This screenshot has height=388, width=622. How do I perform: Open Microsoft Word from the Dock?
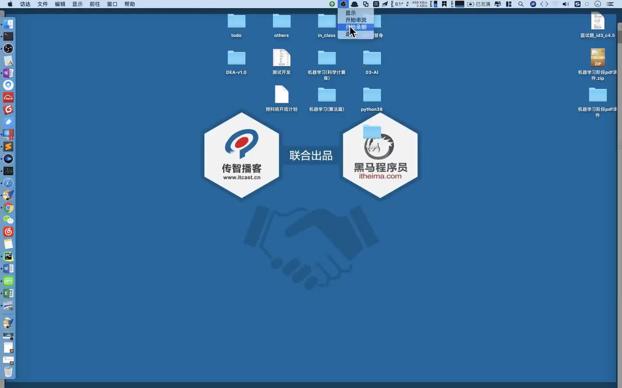(8, 269)
